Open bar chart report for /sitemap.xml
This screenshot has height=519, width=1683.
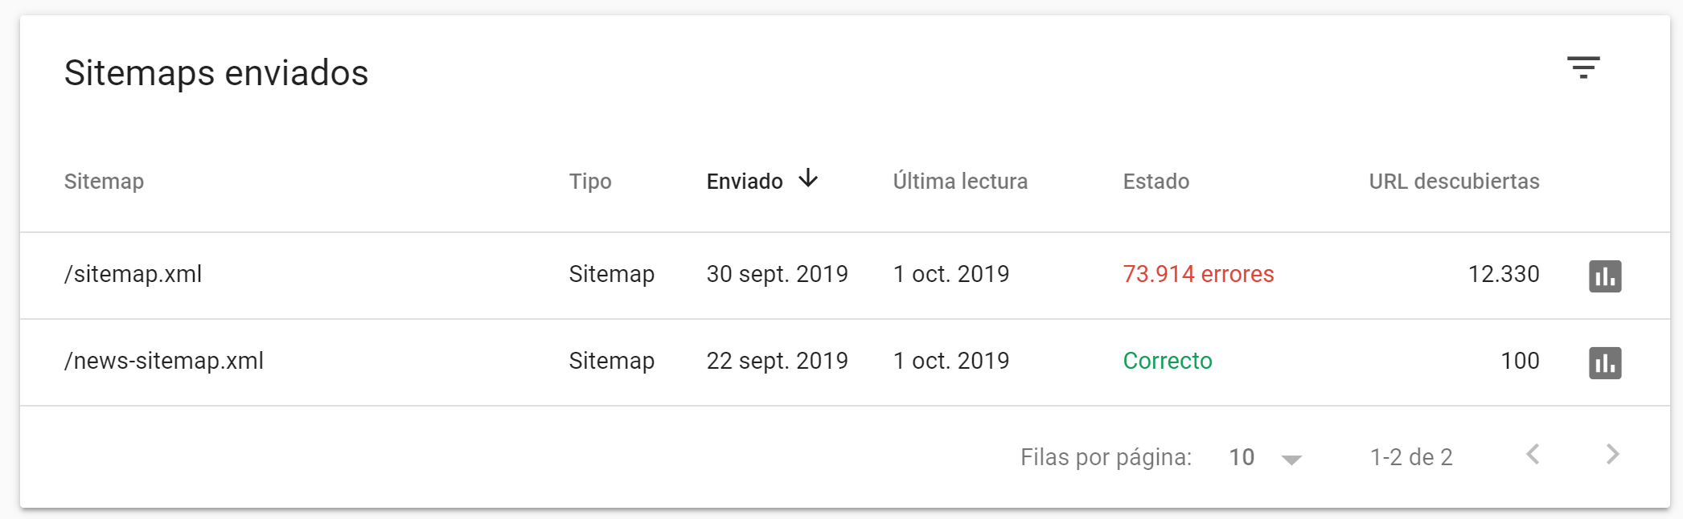(1605, 276)
